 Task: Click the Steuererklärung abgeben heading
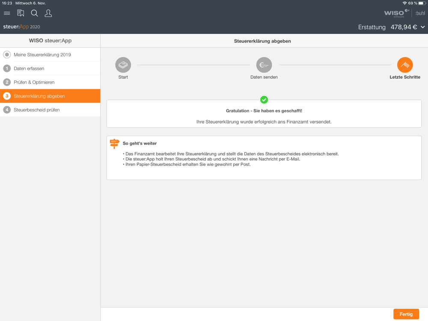(x=262, y=41)
